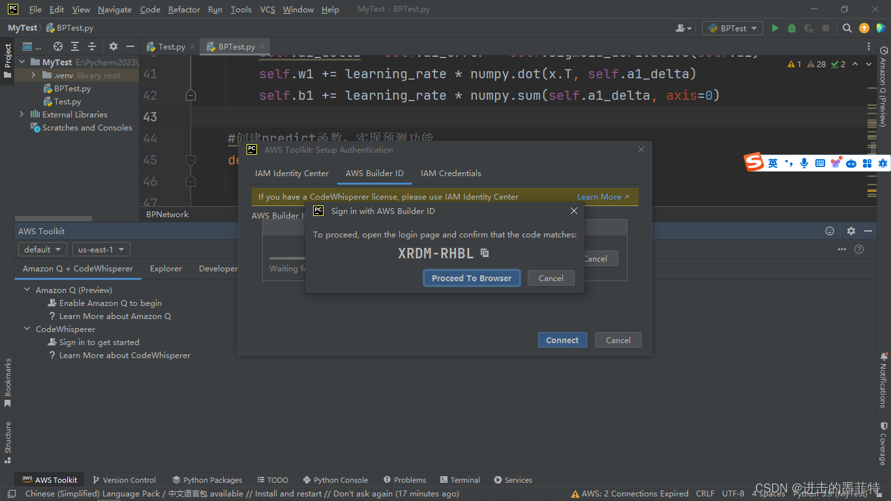The height and width of the screenshot is (501, 891).
Task: Collapse the MyTest project root node
Action: [x=22, y=62]
